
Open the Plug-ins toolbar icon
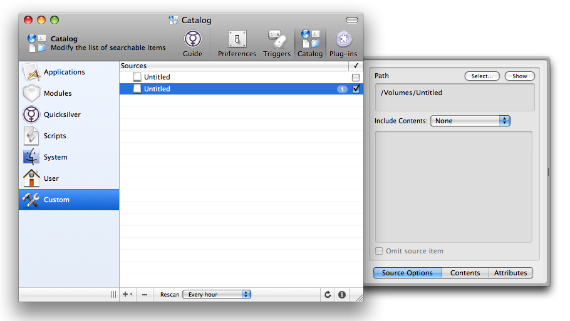(x=343, y=44)
